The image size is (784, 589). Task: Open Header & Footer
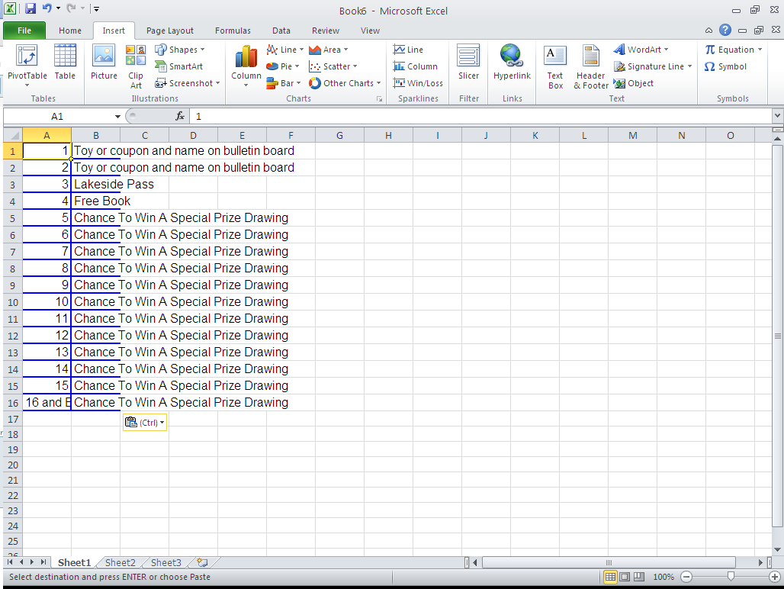(x=591, y=67)
